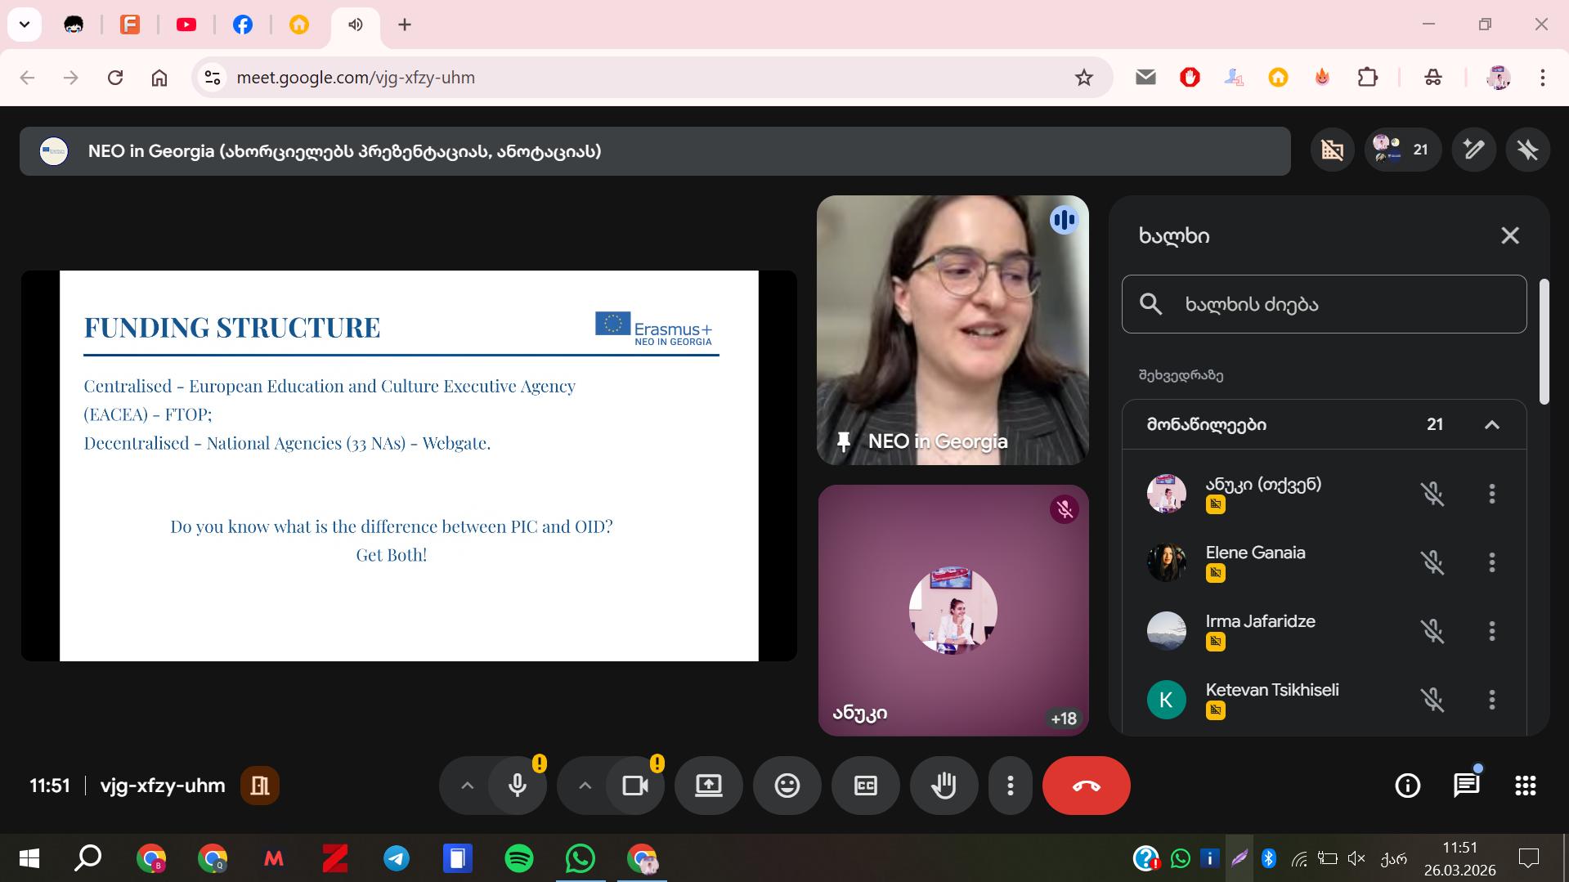This screenshot has width=1569, height=882.
Task: Open the annotation pen tool
Action: [1473, 150]
